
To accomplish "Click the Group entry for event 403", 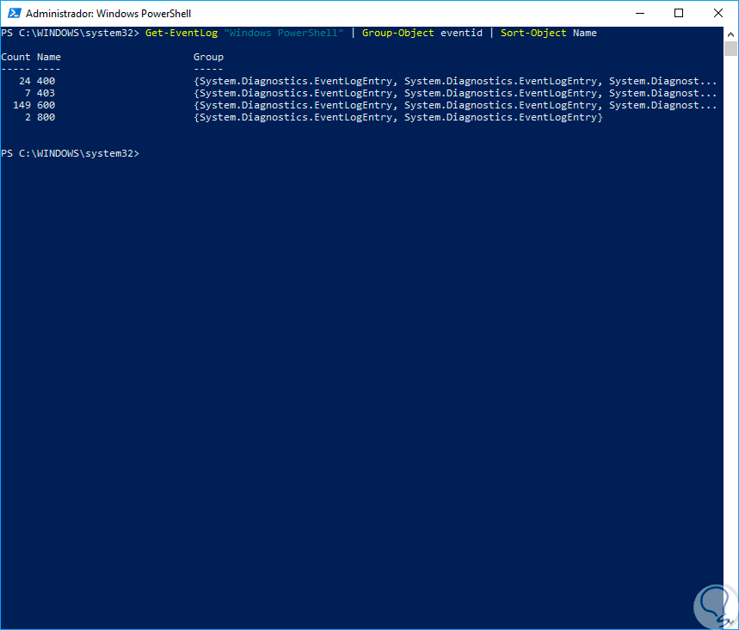I will pos(455,93).
